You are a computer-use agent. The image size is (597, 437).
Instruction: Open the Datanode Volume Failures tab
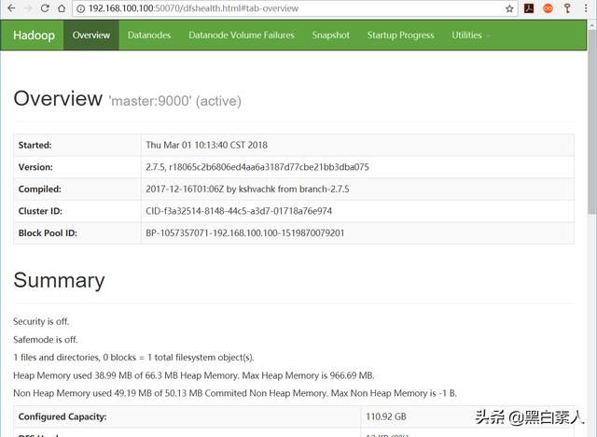241,35
